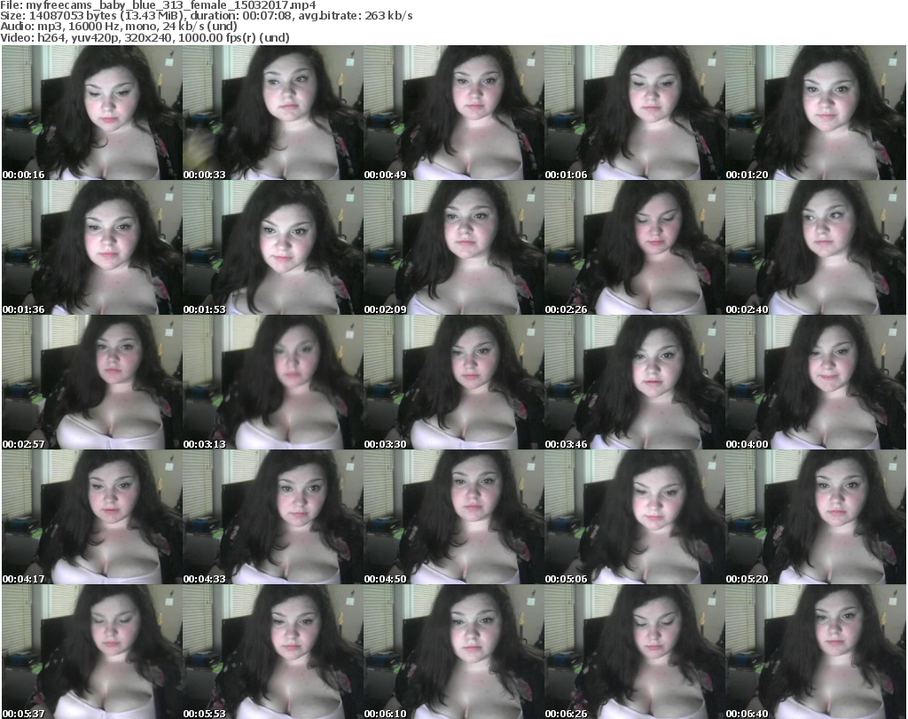Select the thumbnail stamped 00:01:06
The width and height of the screenshot is (908, 719).
(x=635, y=113)
